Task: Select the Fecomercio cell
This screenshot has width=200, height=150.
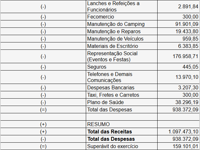Action: click(x=122, y=17)
